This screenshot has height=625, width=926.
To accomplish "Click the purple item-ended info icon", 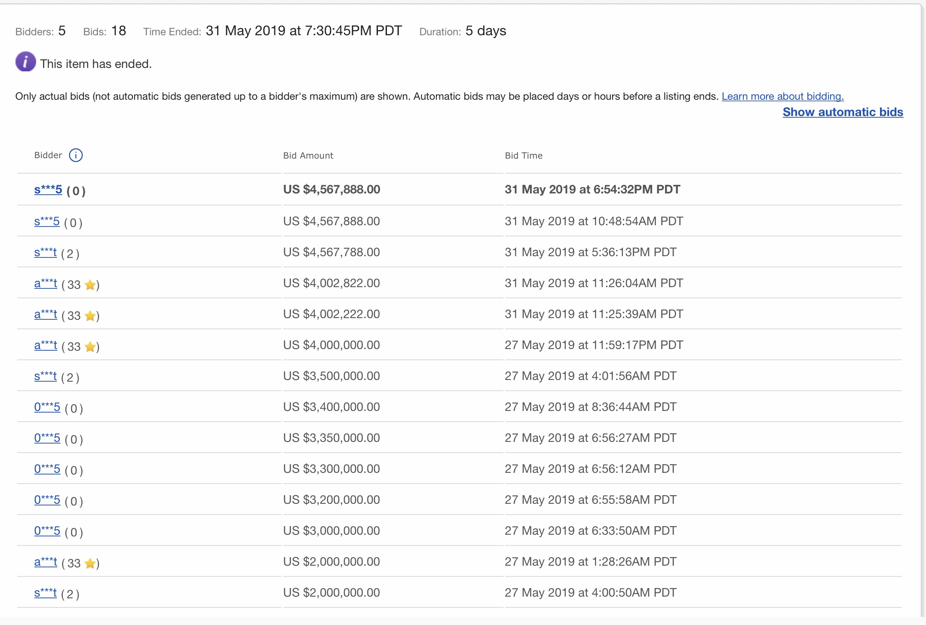I will point(25,61).
